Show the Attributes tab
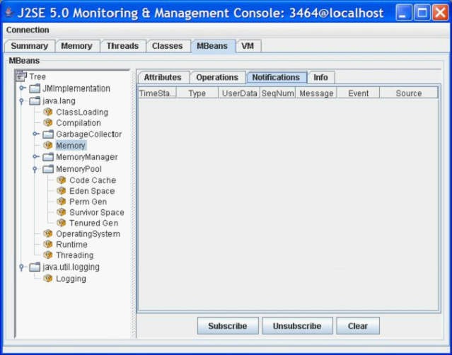 [163, 78]
